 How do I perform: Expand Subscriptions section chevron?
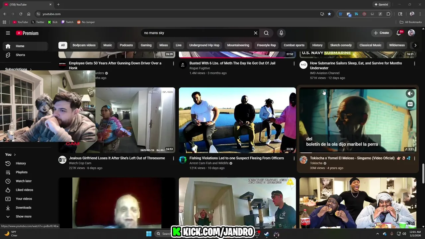tap(31, 70)
